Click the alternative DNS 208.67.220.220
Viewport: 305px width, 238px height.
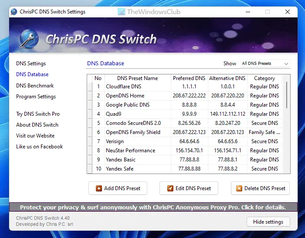[x=227, y=96]
